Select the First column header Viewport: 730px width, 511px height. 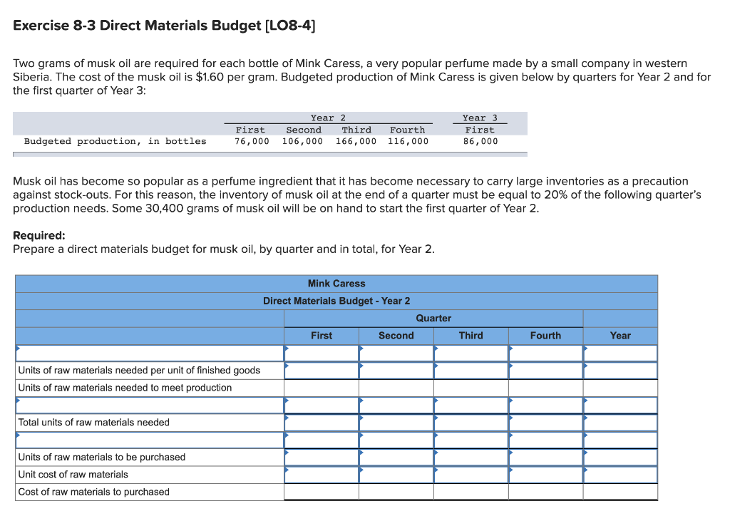(322, 335)
